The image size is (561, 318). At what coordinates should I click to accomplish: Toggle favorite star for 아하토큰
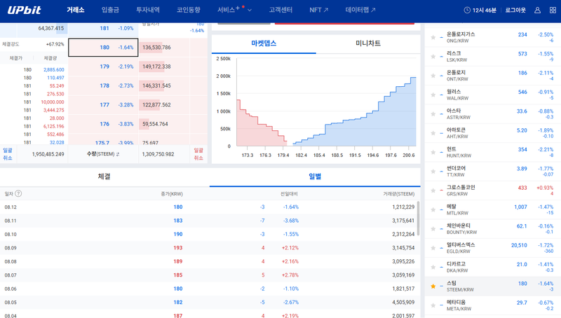tap(433, 133)
